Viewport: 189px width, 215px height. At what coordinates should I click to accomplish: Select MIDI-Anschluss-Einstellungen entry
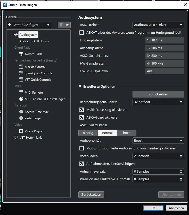click(x=45, y=99)
